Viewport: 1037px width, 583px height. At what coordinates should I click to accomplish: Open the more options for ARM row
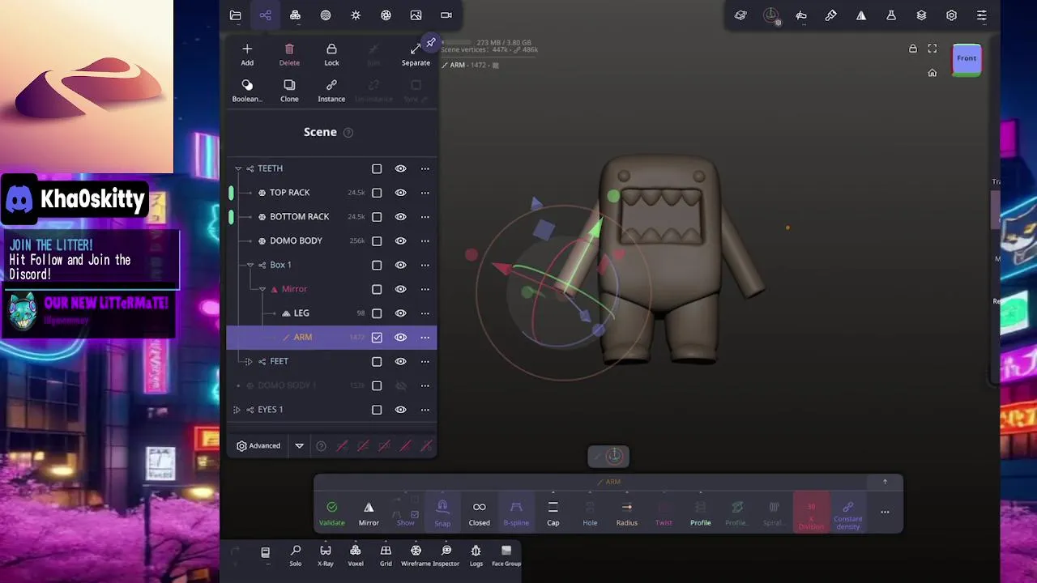tap(425, 338)
